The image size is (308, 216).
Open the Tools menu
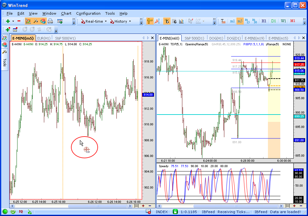[x=110, y=13]
